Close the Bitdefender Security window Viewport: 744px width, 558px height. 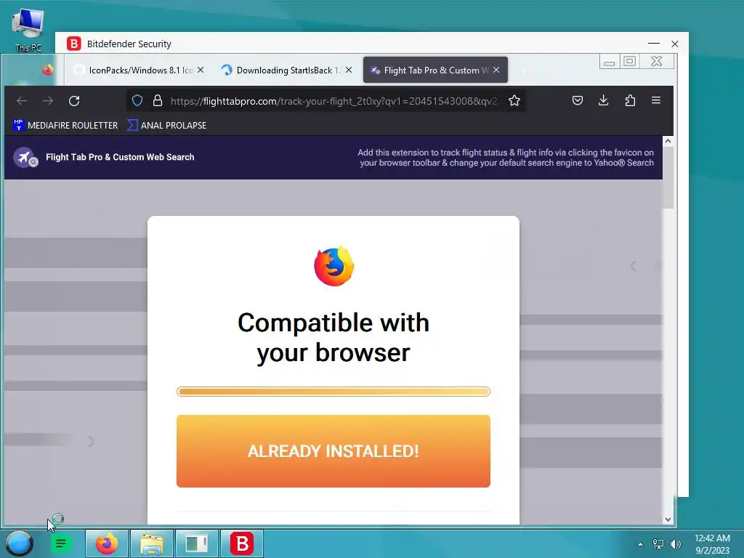coord(675,44)
